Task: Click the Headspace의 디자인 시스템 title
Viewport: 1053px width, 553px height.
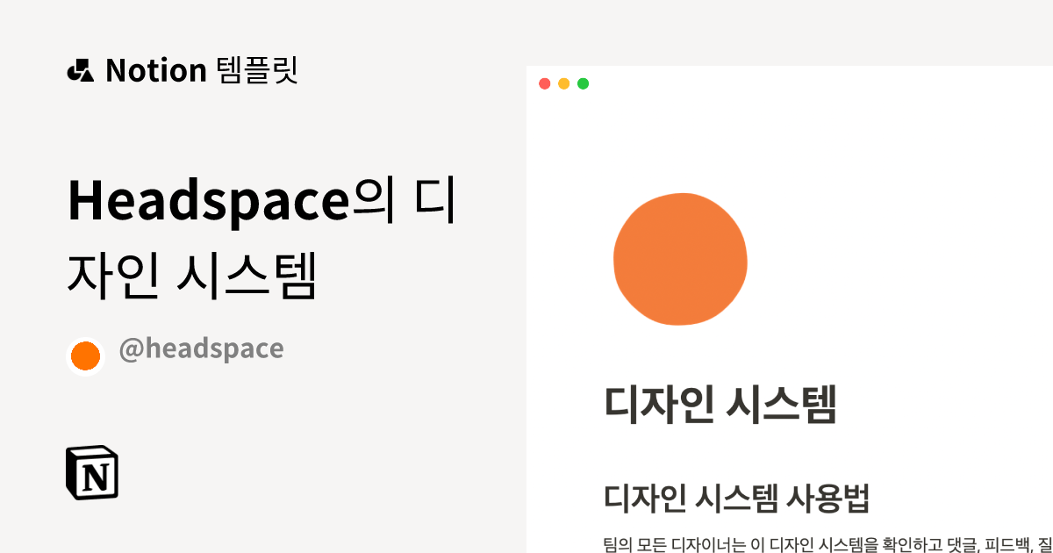Action: click(259, 237)
